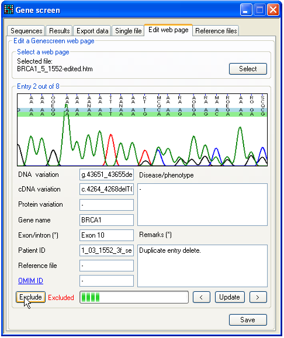Minimize the Gene screen window
The height and width of the screenshot is (338, 284).
click(x=246, y=10)
